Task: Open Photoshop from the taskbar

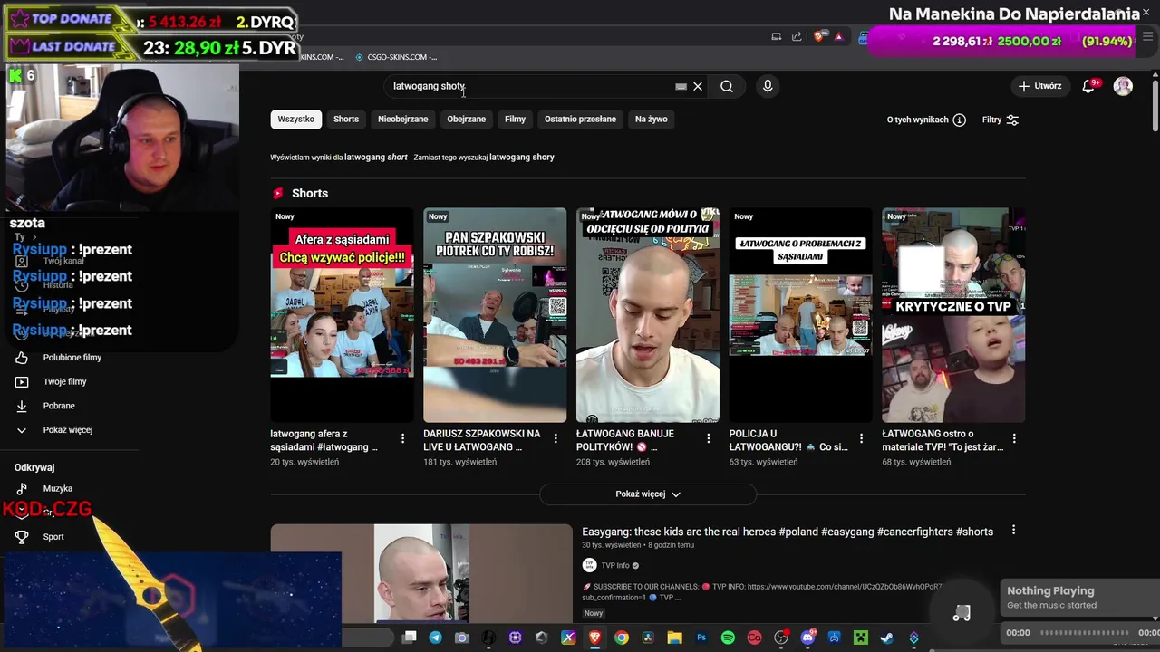Action: pyautogui.click(x=701, y=638)
